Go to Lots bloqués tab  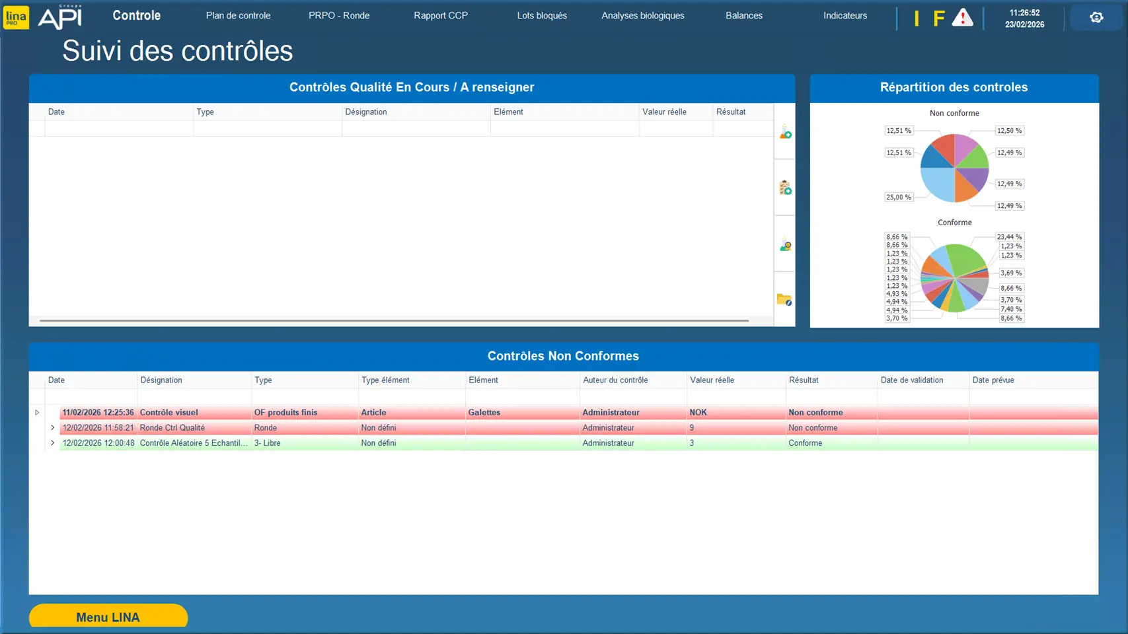(542, 16)
